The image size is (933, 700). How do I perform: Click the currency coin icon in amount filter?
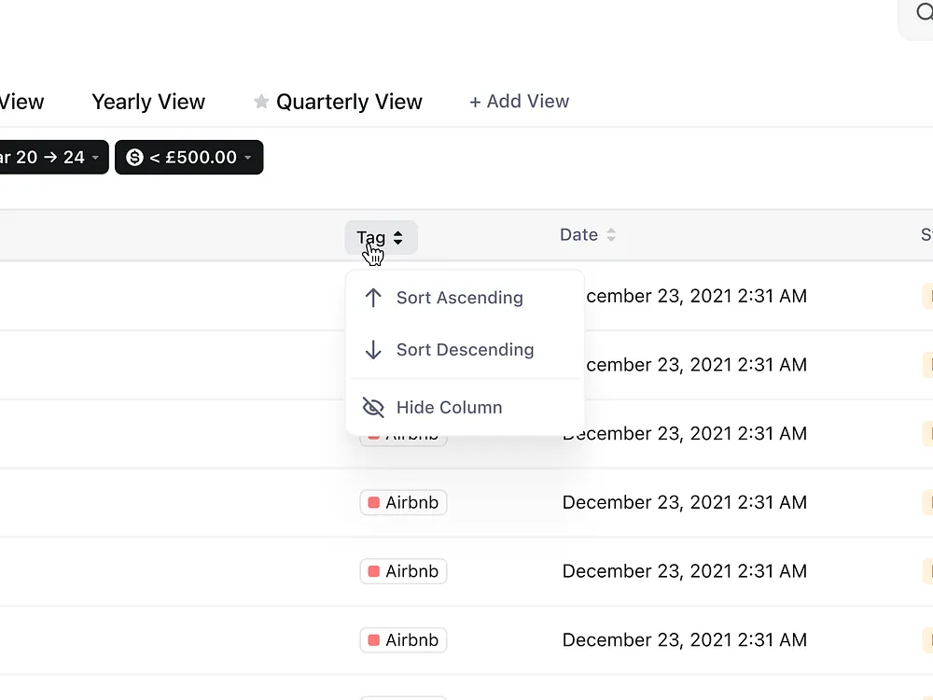click(134, 158)
